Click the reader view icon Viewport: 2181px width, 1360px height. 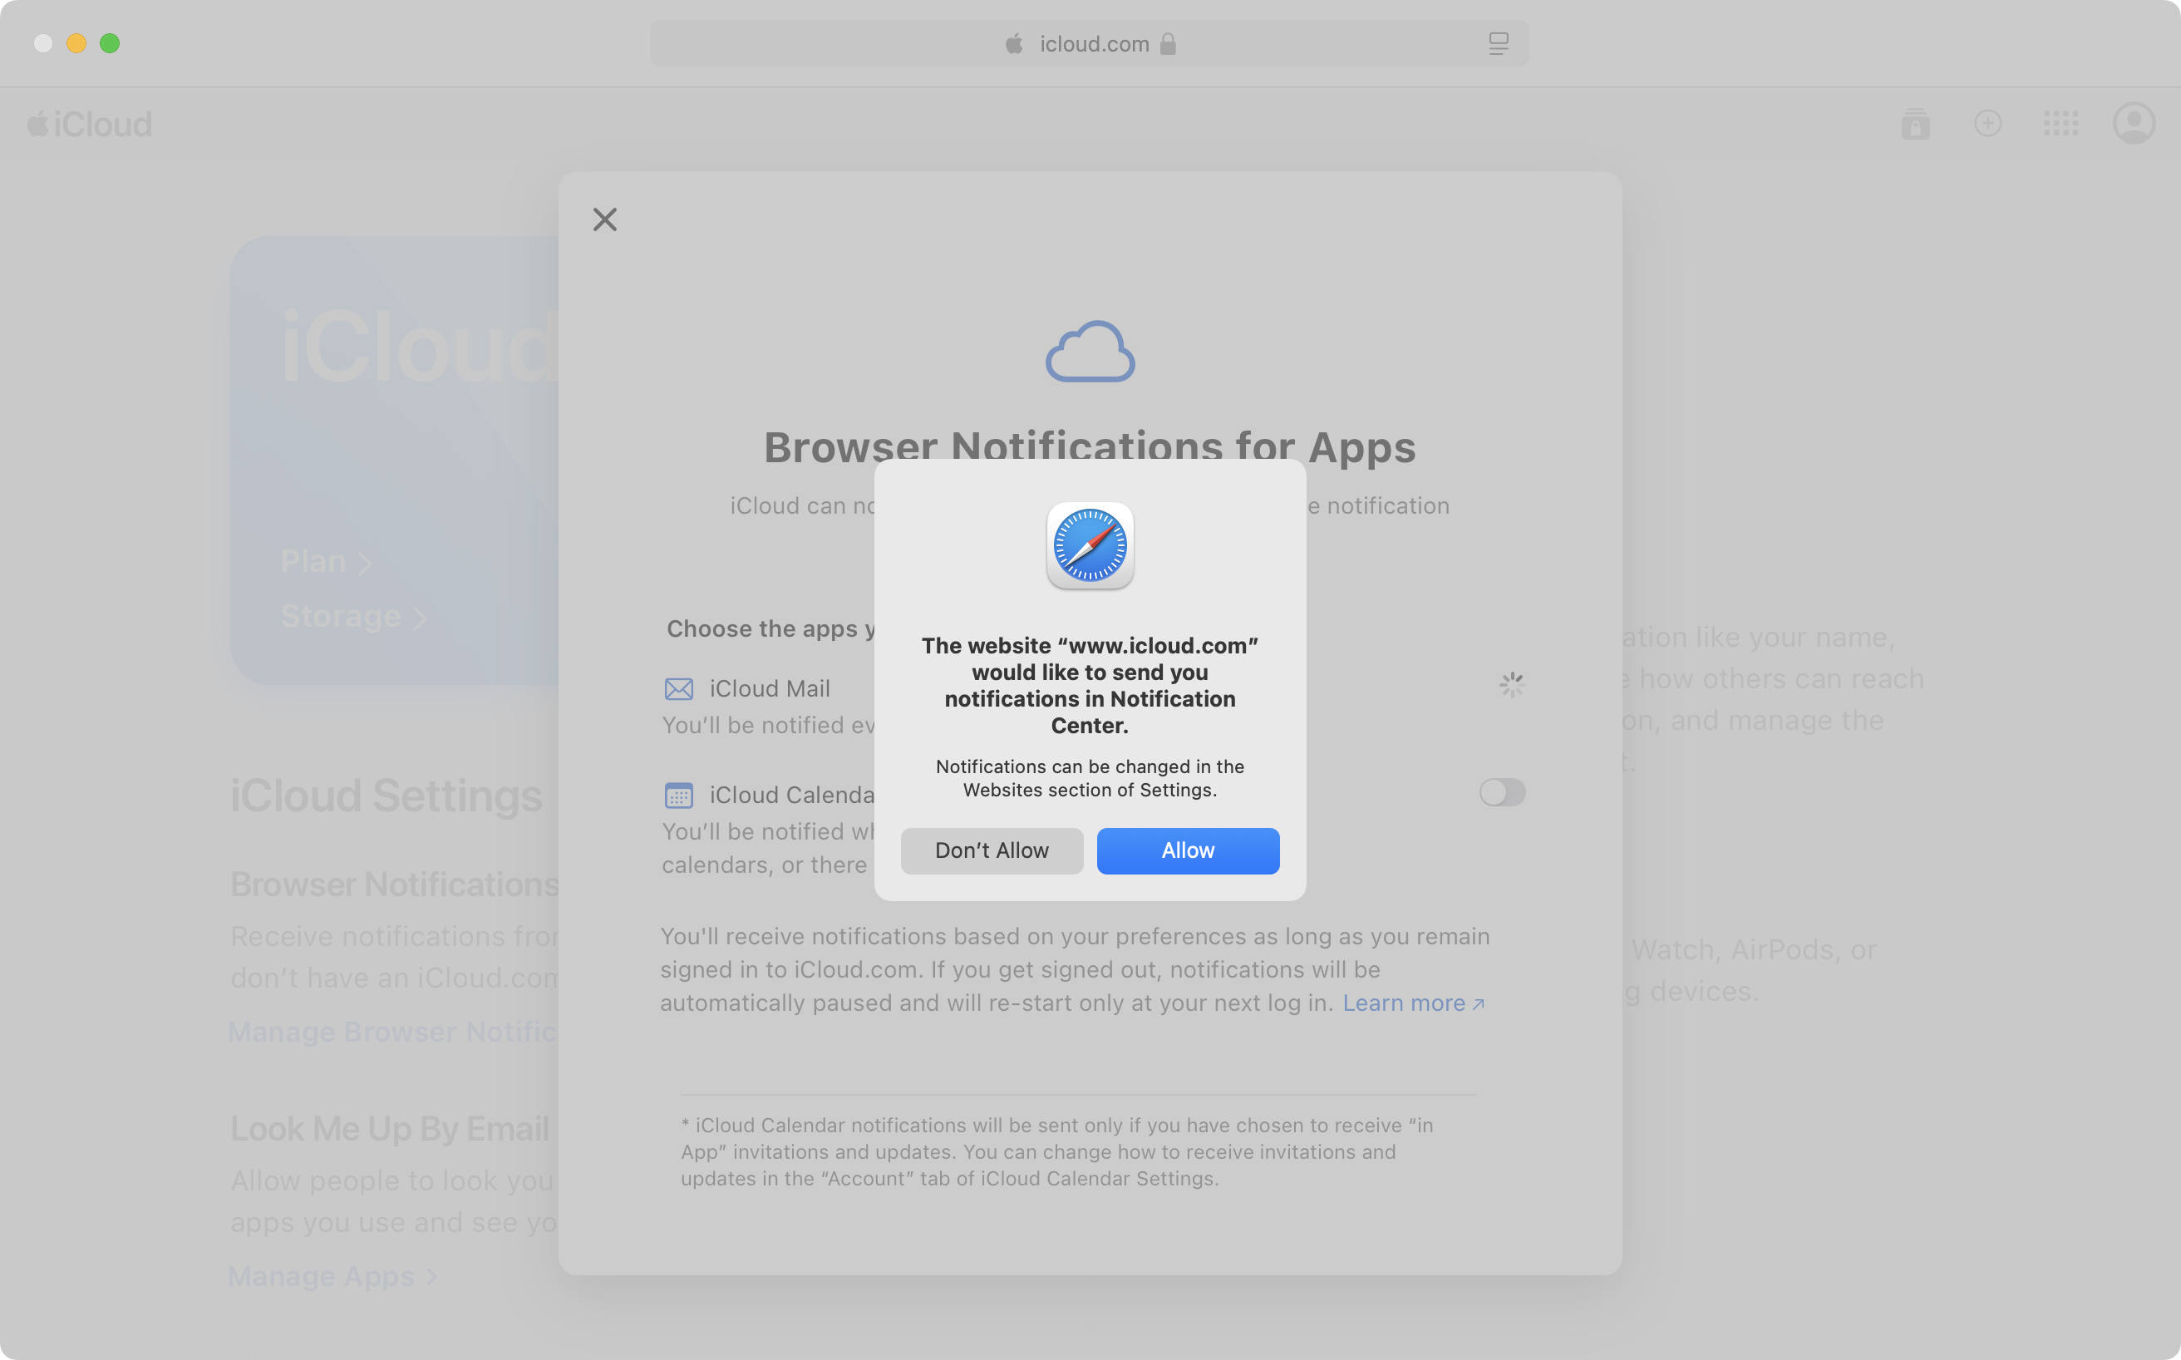(x=1498, y=43)
